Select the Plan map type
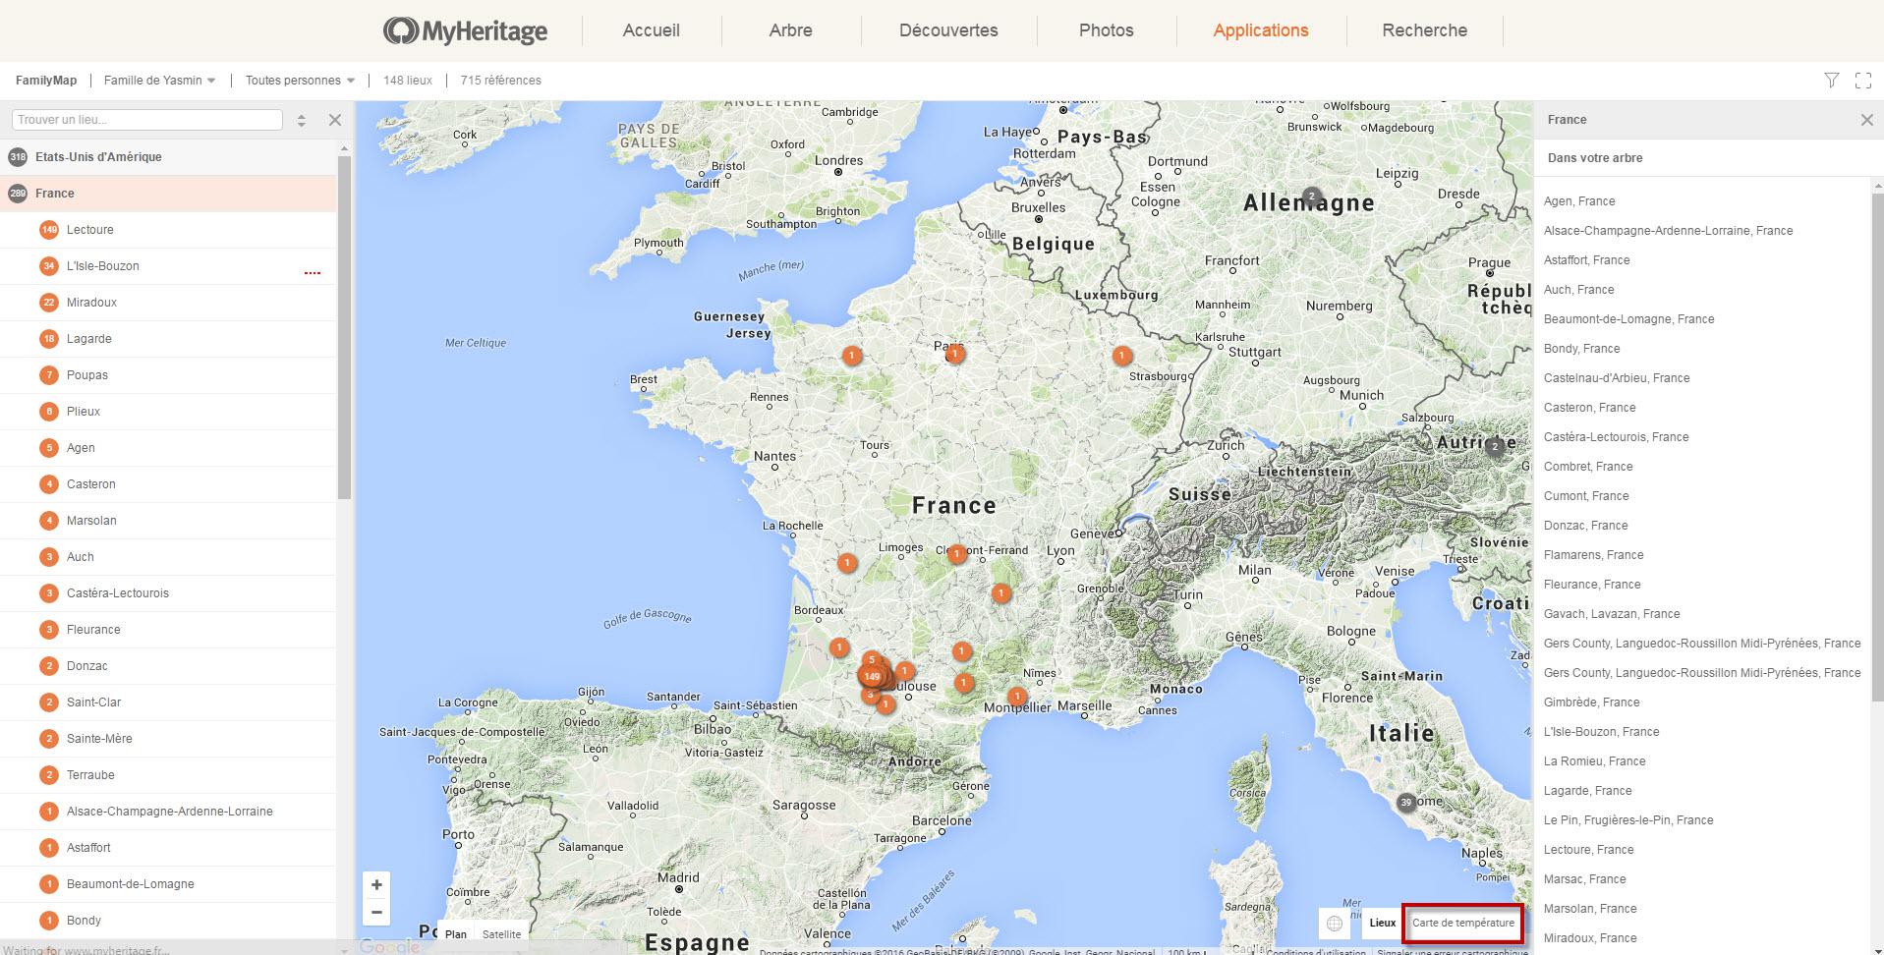Image resolution: width=1884 pixels, height=955 pixels. click(456, 934)
